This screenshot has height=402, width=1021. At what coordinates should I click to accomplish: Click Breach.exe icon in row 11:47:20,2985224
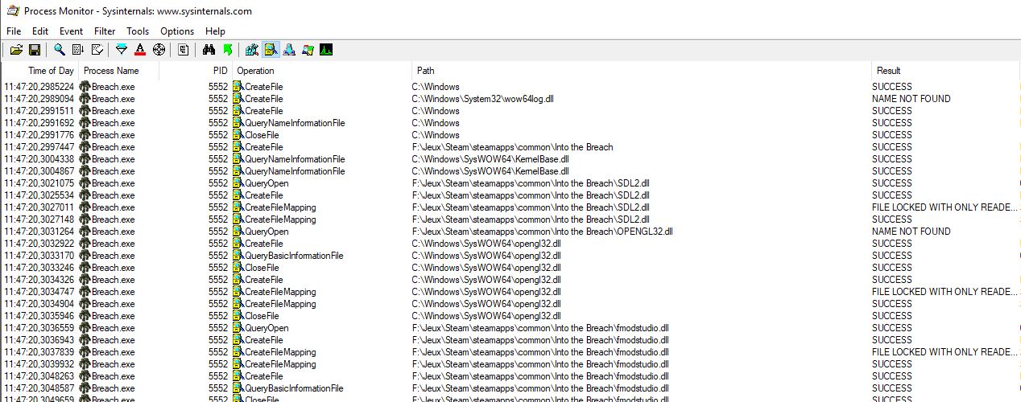85,87
